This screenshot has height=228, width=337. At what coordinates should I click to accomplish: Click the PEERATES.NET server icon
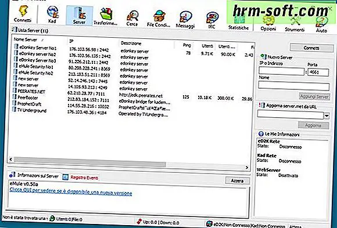coord(15,91)
